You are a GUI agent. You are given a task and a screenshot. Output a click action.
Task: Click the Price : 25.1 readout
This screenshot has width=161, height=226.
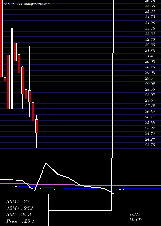20,221
